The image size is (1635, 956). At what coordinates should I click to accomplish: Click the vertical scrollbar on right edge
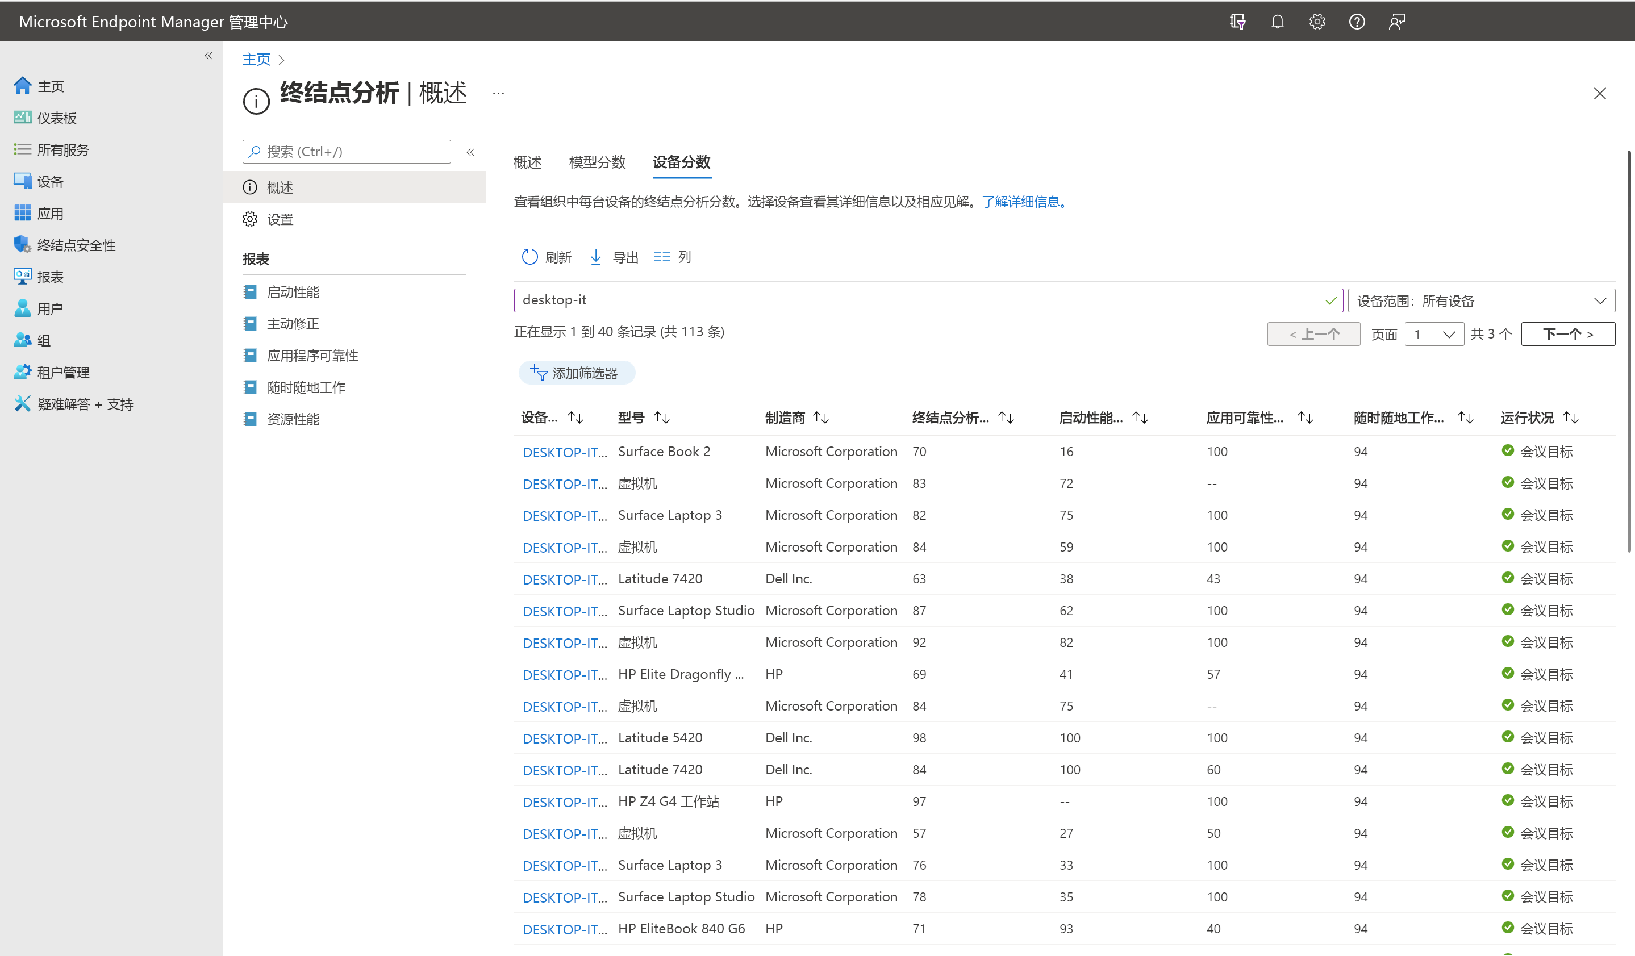[1629, 350]
